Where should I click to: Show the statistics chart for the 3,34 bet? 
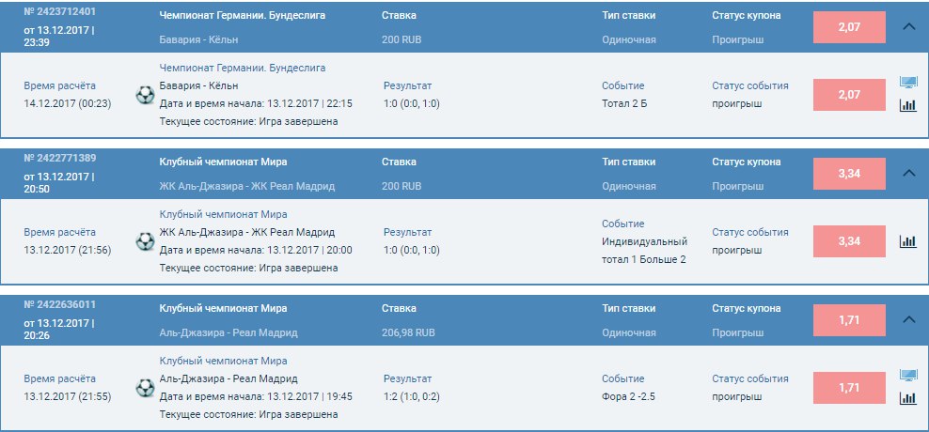click(908, 241)
